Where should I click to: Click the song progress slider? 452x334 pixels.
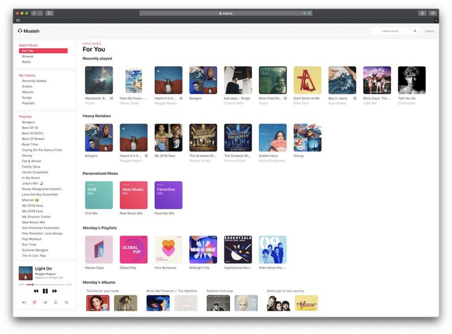(x=45, y=285)
